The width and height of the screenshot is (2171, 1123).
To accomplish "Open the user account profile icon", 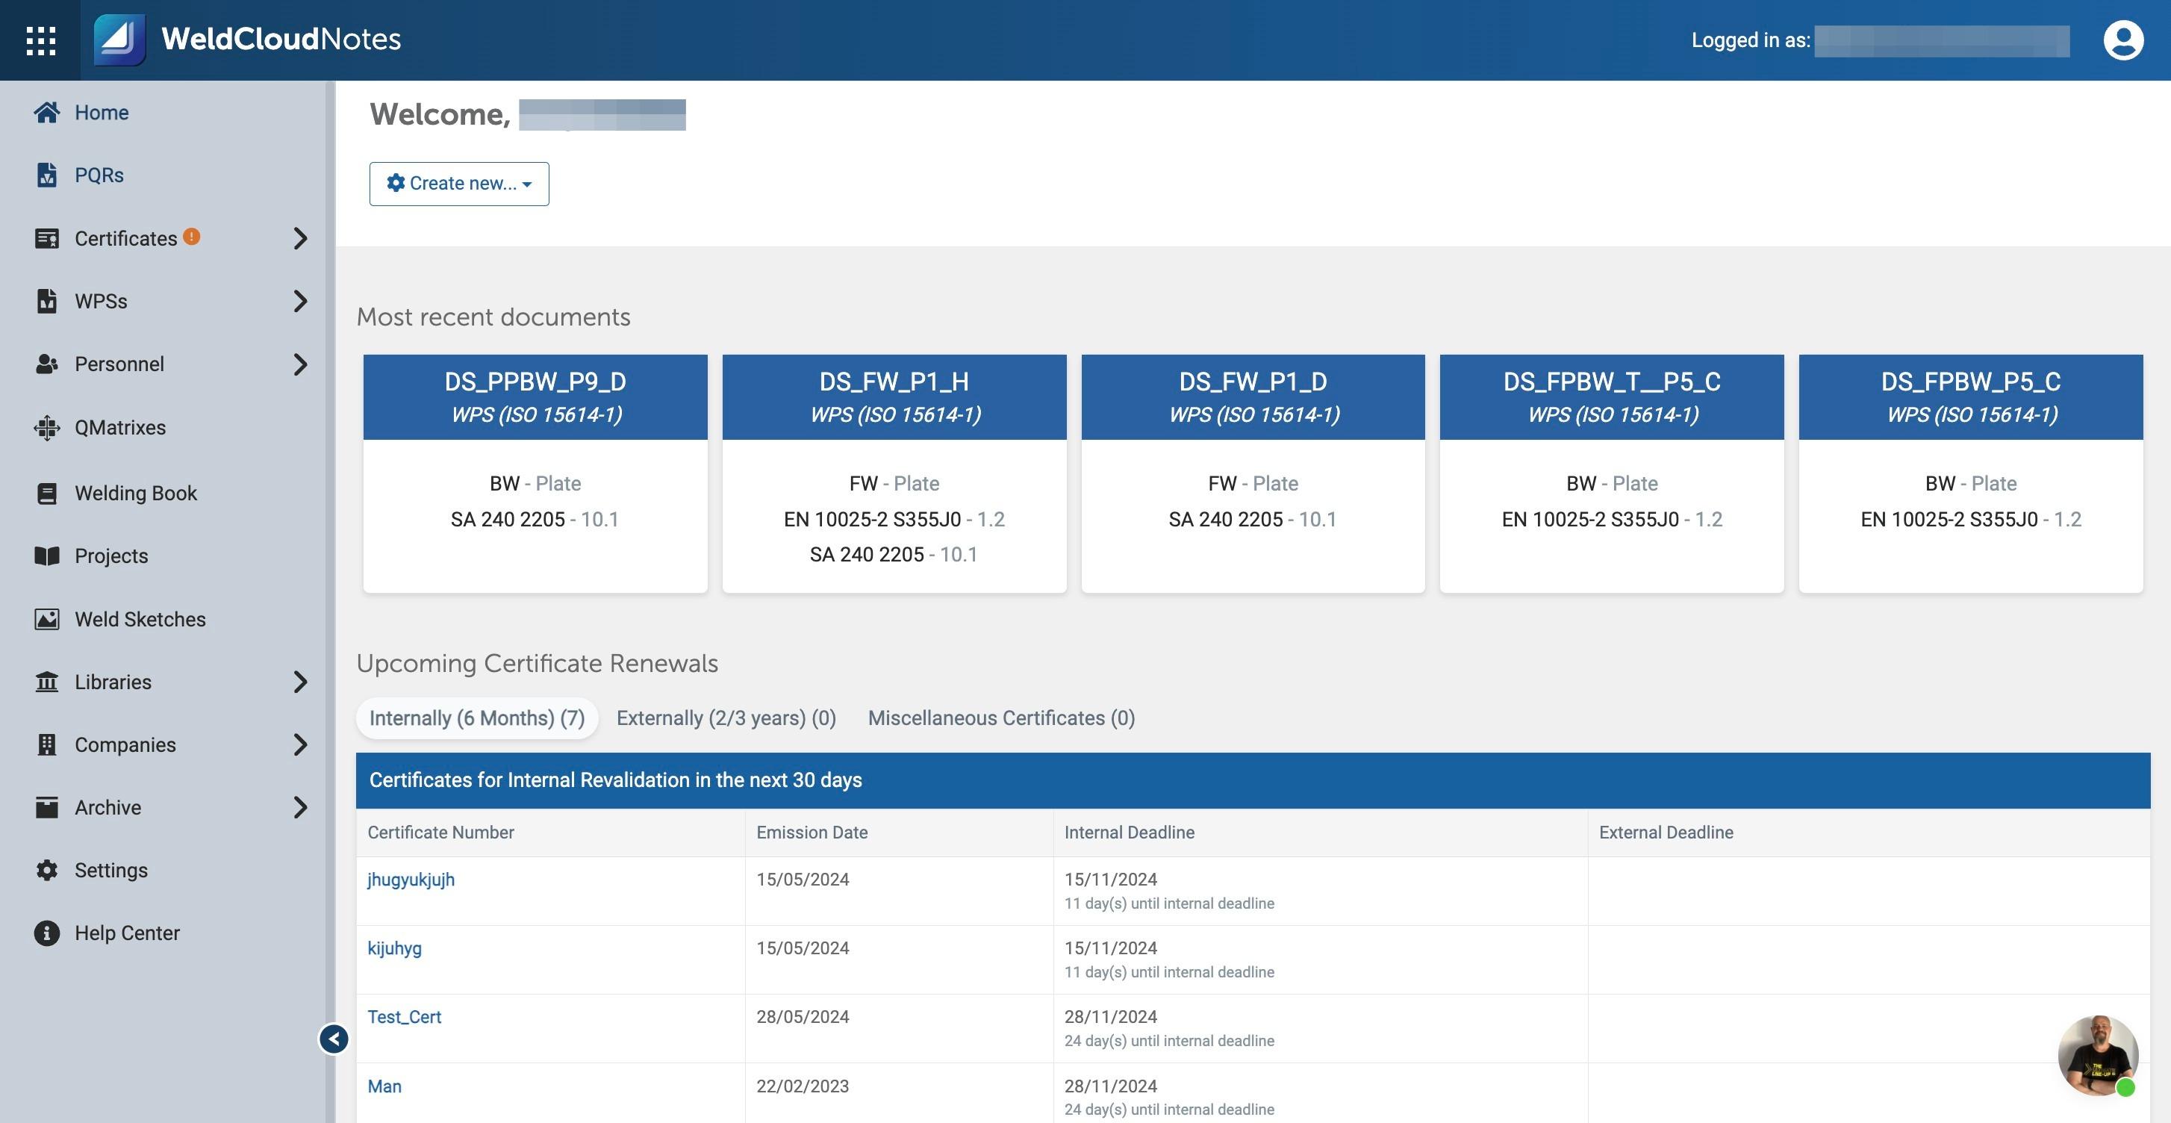I will [x=2123, y=40].
